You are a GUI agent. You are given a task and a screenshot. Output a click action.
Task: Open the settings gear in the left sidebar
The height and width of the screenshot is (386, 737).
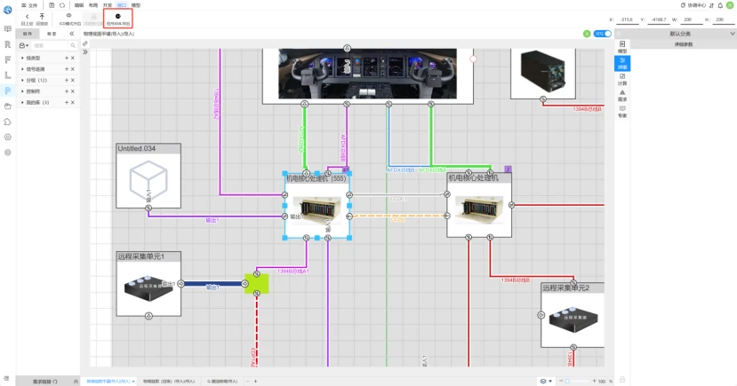click(7, 137)
